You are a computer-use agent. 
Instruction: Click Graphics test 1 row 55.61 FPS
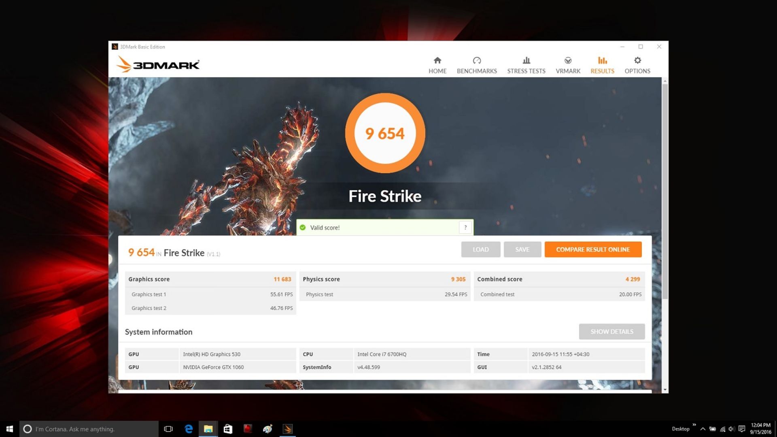[x=210, y=294]
